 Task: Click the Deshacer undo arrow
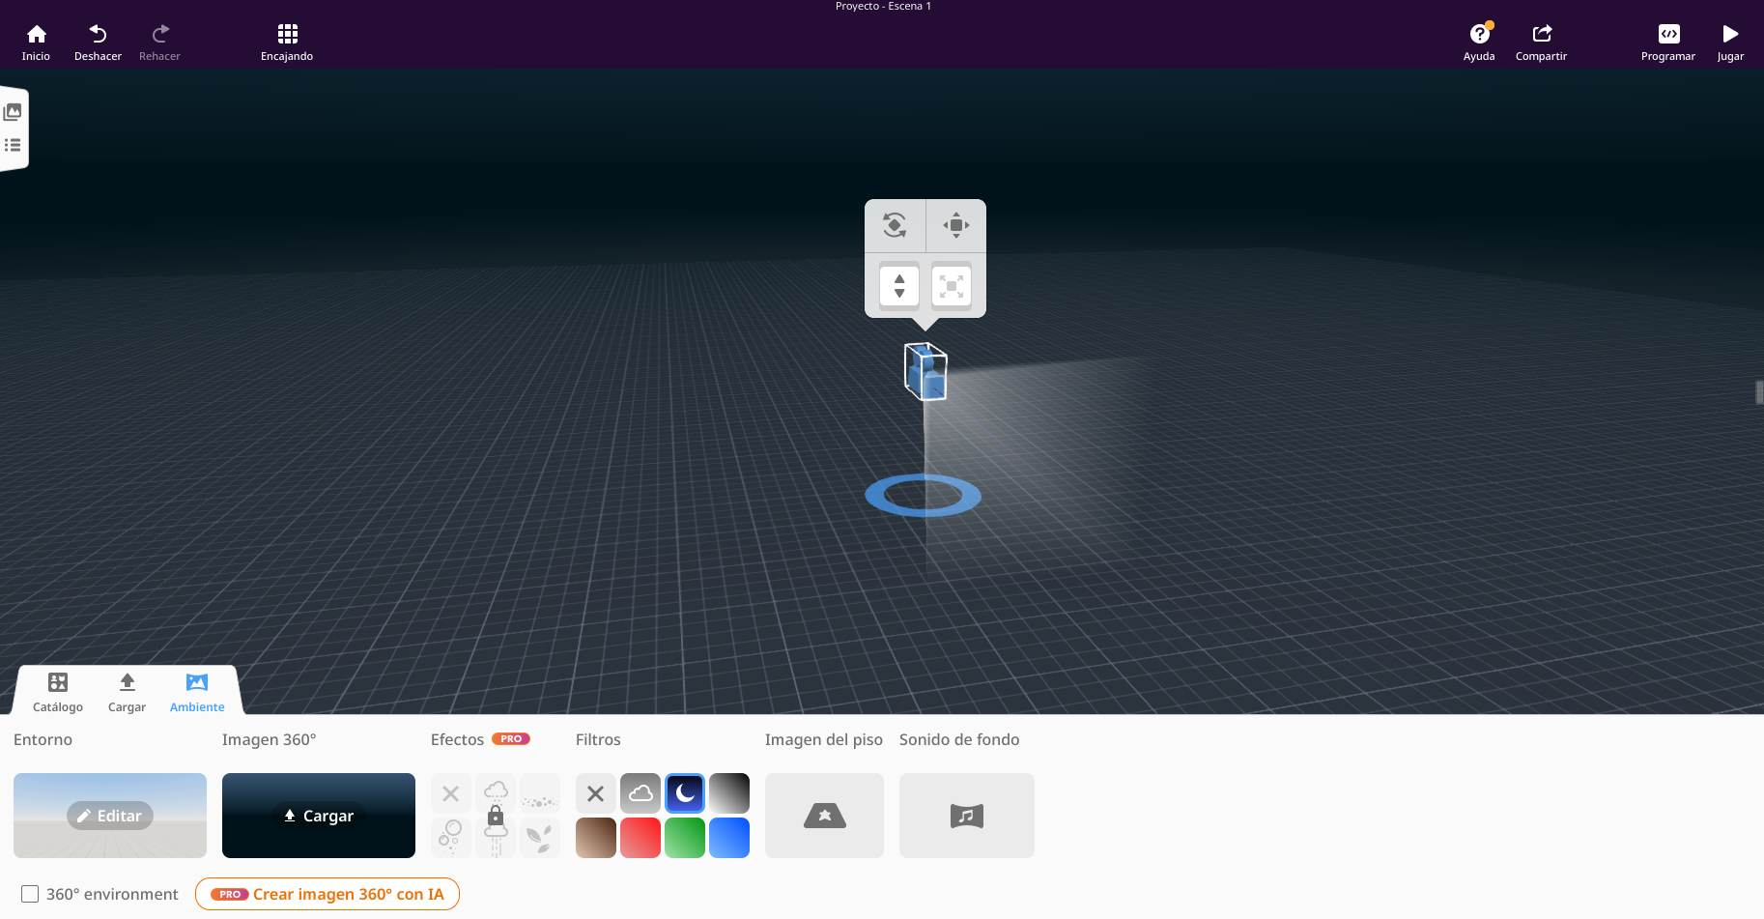click(x=98, y=43)
